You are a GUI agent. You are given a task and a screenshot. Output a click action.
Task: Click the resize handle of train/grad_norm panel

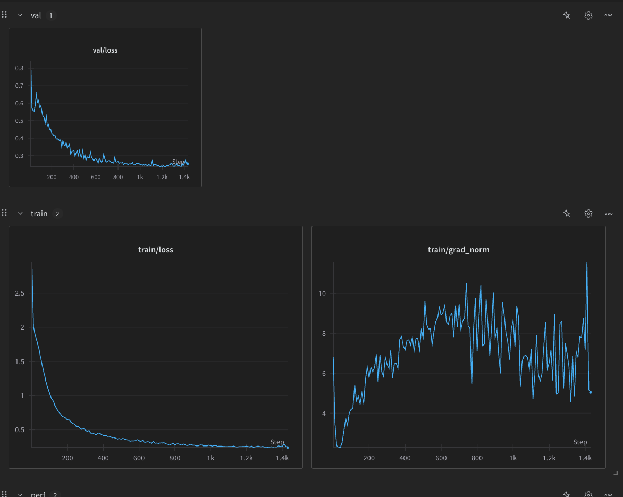[x=616, y=473]
